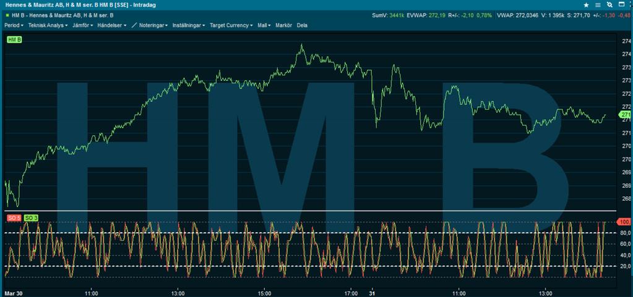Click the 20,0 stochastic scale label
633x297 pixels.
click(x=626, y=266)
